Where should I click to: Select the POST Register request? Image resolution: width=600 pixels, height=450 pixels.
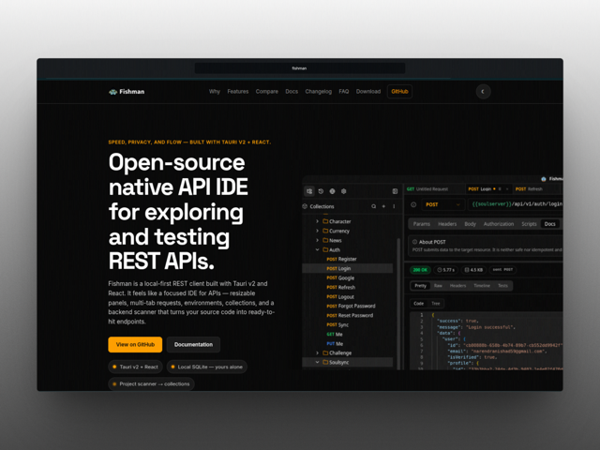(341, 259)
